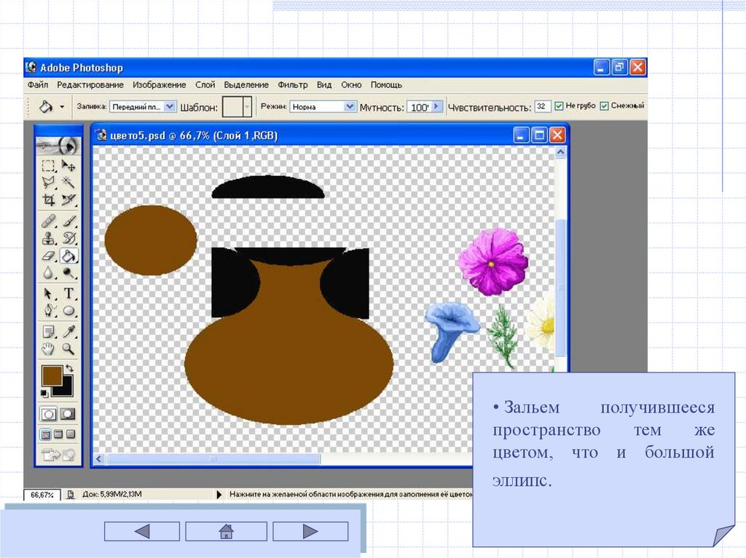Select the Type tool
Viewport: 746px width, 558px height.
[68, 294]
